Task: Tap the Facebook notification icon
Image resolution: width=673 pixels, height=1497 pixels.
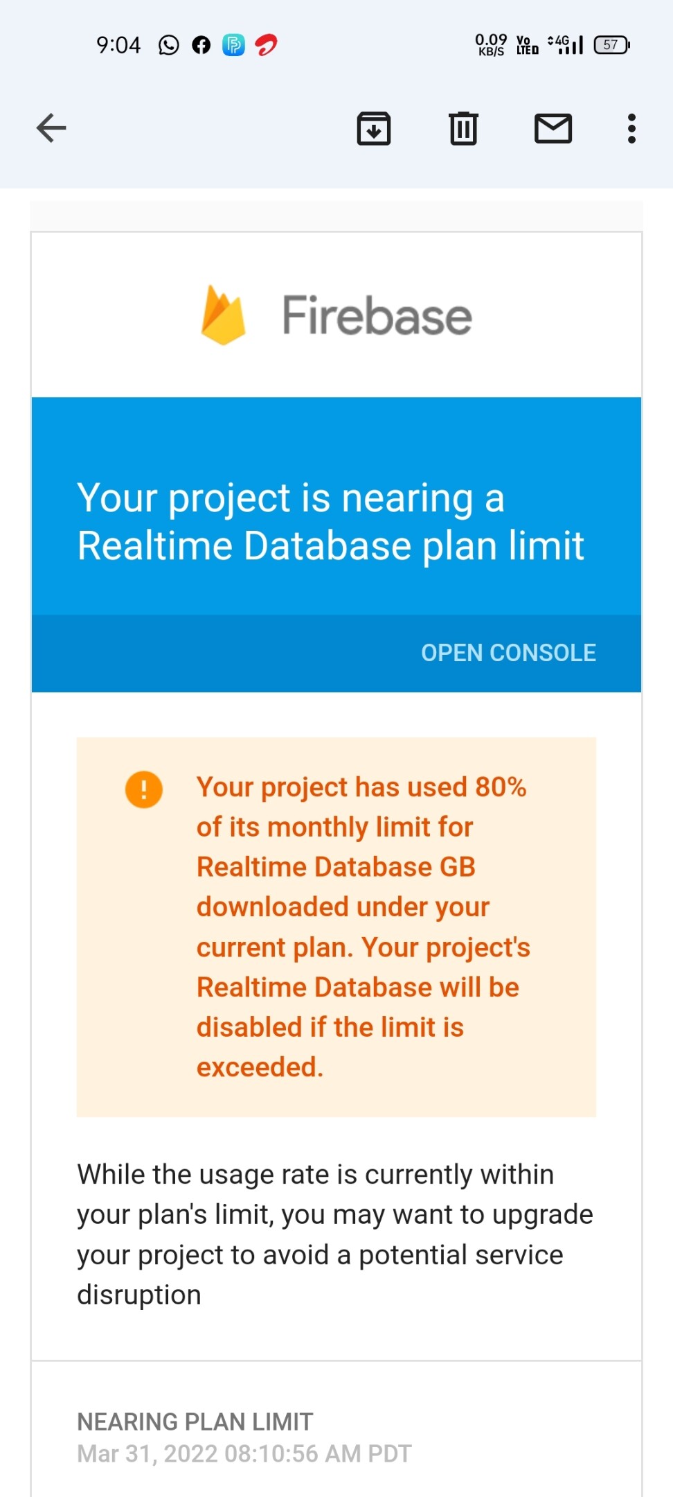Action: (x=201, y=45)
